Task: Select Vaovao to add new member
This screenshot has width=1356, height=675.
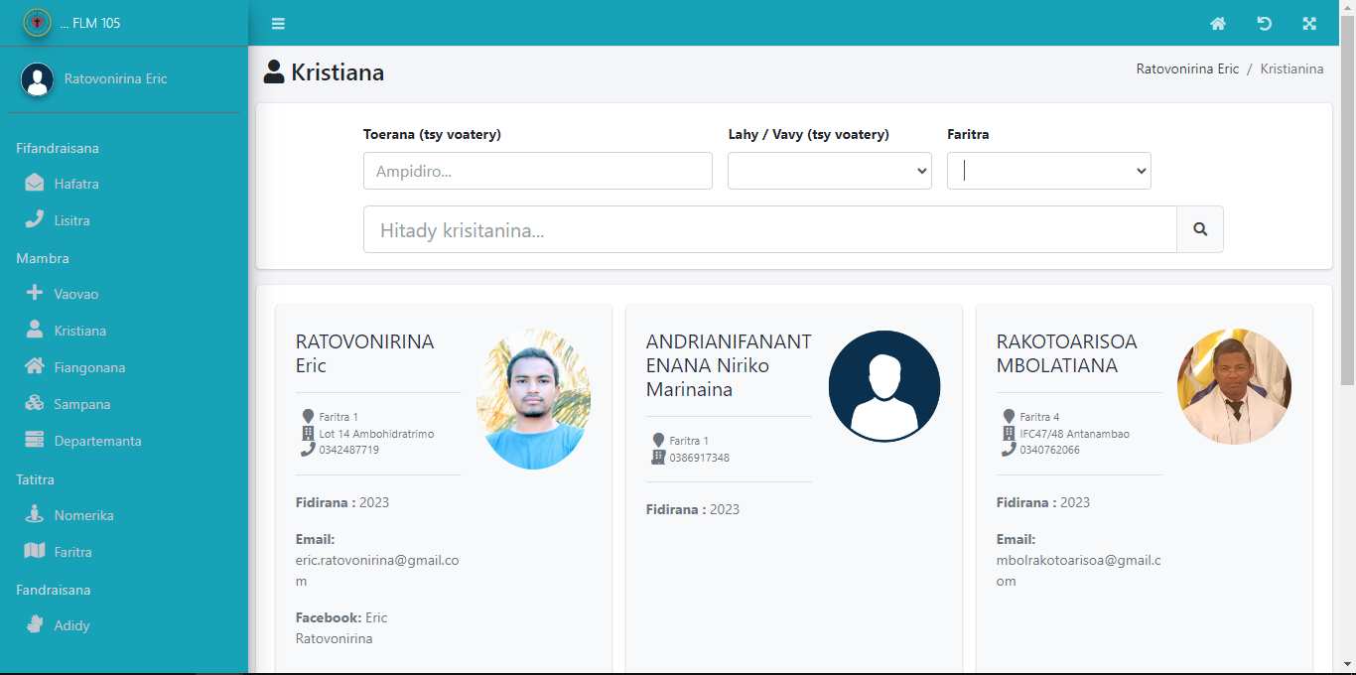Action: tap(75, 294)
